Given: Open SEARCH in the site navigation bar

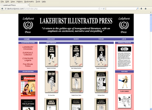Looking at the screenshot, I should [x=76, y=39].
